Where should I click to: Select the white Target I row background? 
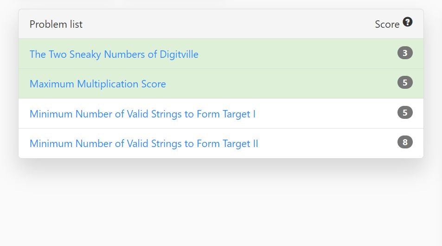coord(221,113)
